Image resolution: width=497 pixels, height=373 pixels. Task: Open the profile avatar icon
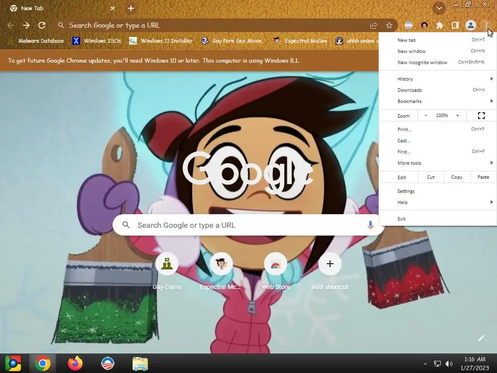(x=471, y=25)
